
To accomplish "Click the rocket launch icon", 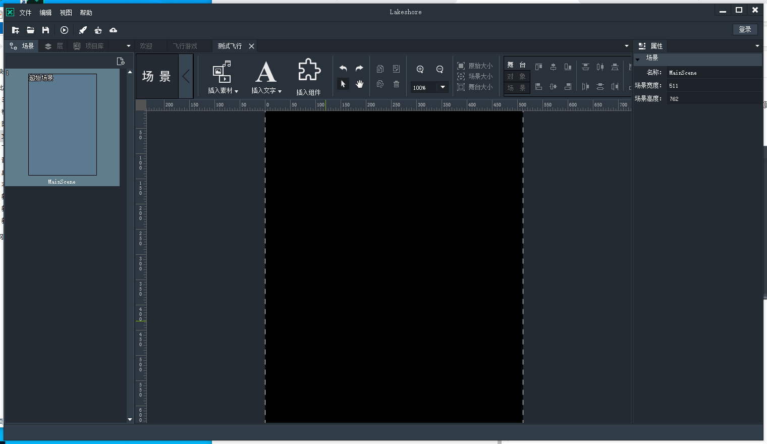I will point(83,30).
